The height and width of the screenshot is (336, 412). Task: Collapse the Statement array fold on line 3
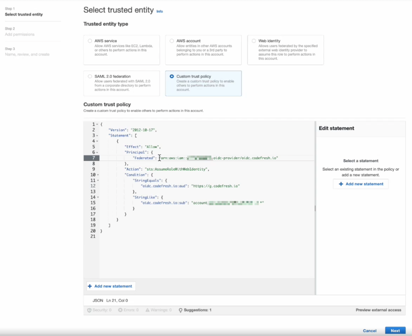point(97,136)
